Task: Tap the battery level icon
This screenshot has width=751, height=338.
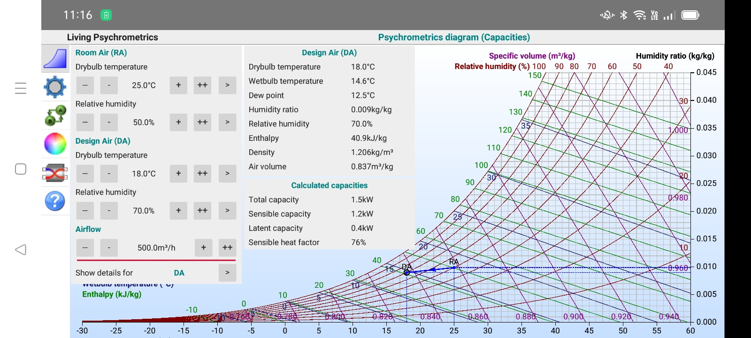Action: point(690,15)
